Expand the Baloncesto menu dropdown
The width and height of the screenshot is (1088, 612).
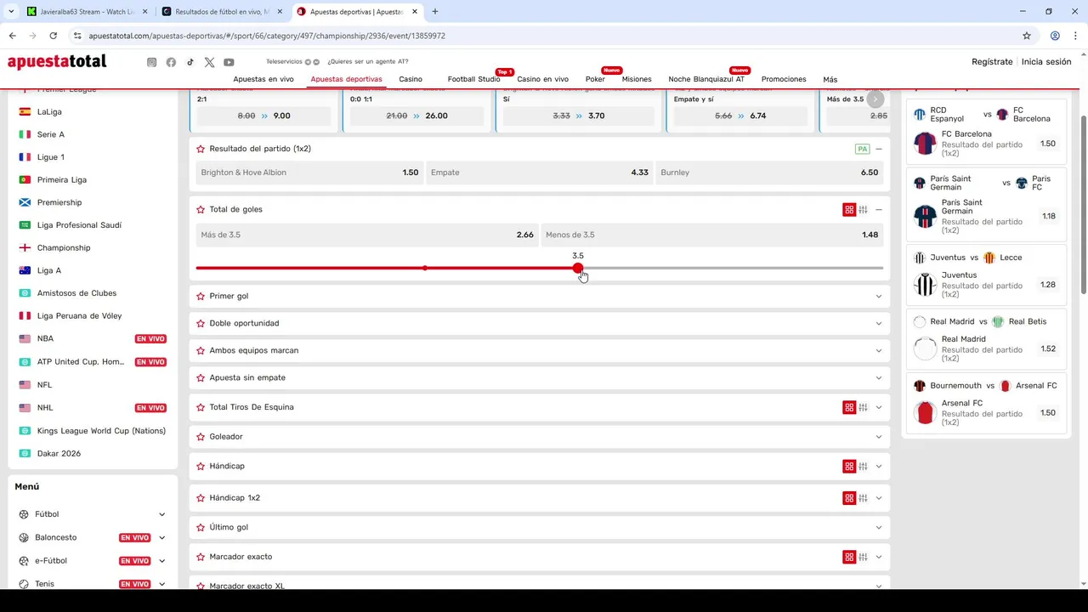point(161,537)
